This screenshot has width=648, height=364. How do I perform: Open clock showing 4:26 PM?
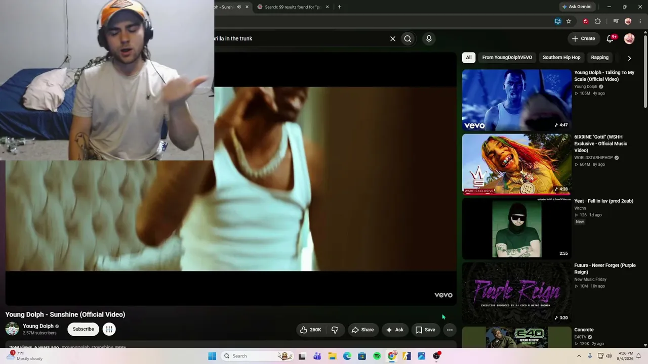tap(626, 356)
